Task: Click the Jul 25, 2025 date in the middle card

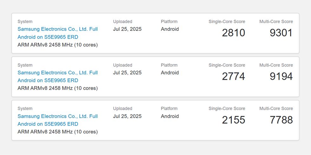Action: pyautogui.click(x=127, y=73)
